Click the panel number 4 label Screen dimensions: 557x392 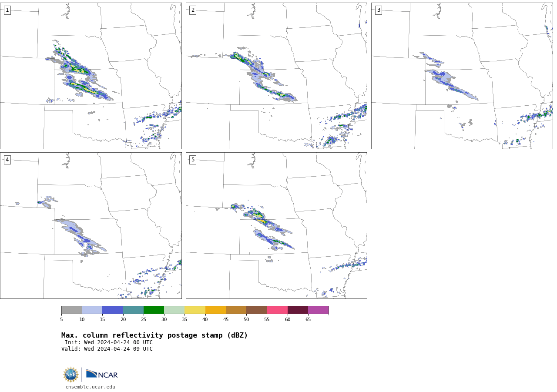pyautogui.click(x=7, y=160)
